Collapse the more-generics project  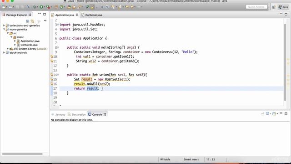(4, 29)
